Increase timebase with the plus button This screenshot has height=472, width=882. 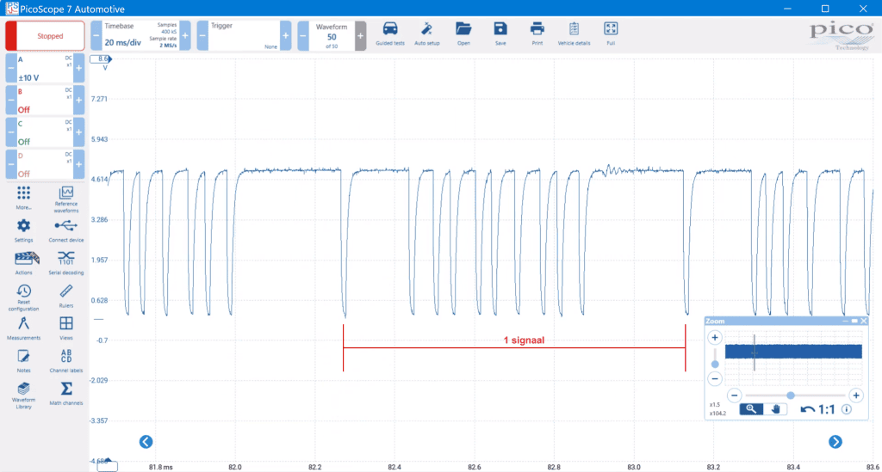click(184, 36)
